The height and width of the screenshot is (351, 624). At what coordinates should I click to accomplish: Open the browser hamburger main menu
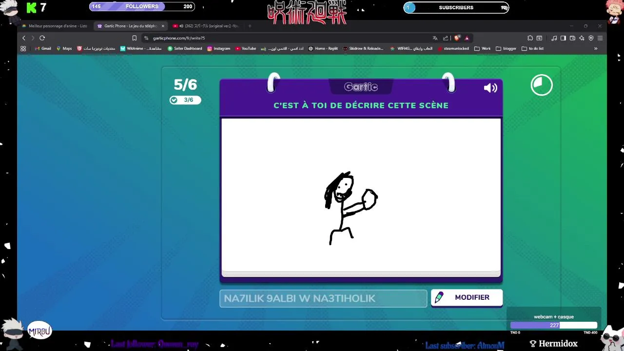click(600, 38)
